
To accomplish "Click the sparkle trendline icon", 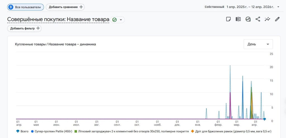I will pyautogui.click(x=268, y=19).
